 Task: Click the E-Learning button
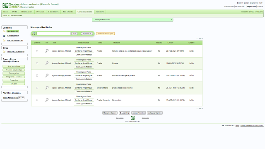pyautogui.click(x=124, y=113)
